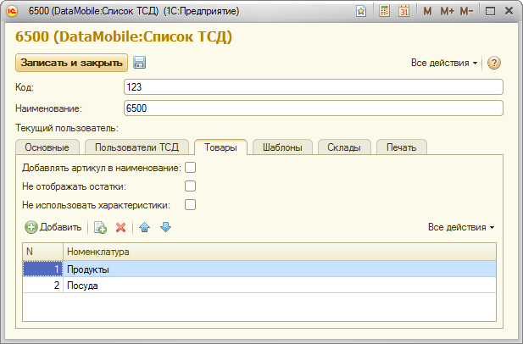This screenshot has height=344, width=523.
Task: Check 'Не использовать характеристики' checkbox
Action: pos(190,205)
